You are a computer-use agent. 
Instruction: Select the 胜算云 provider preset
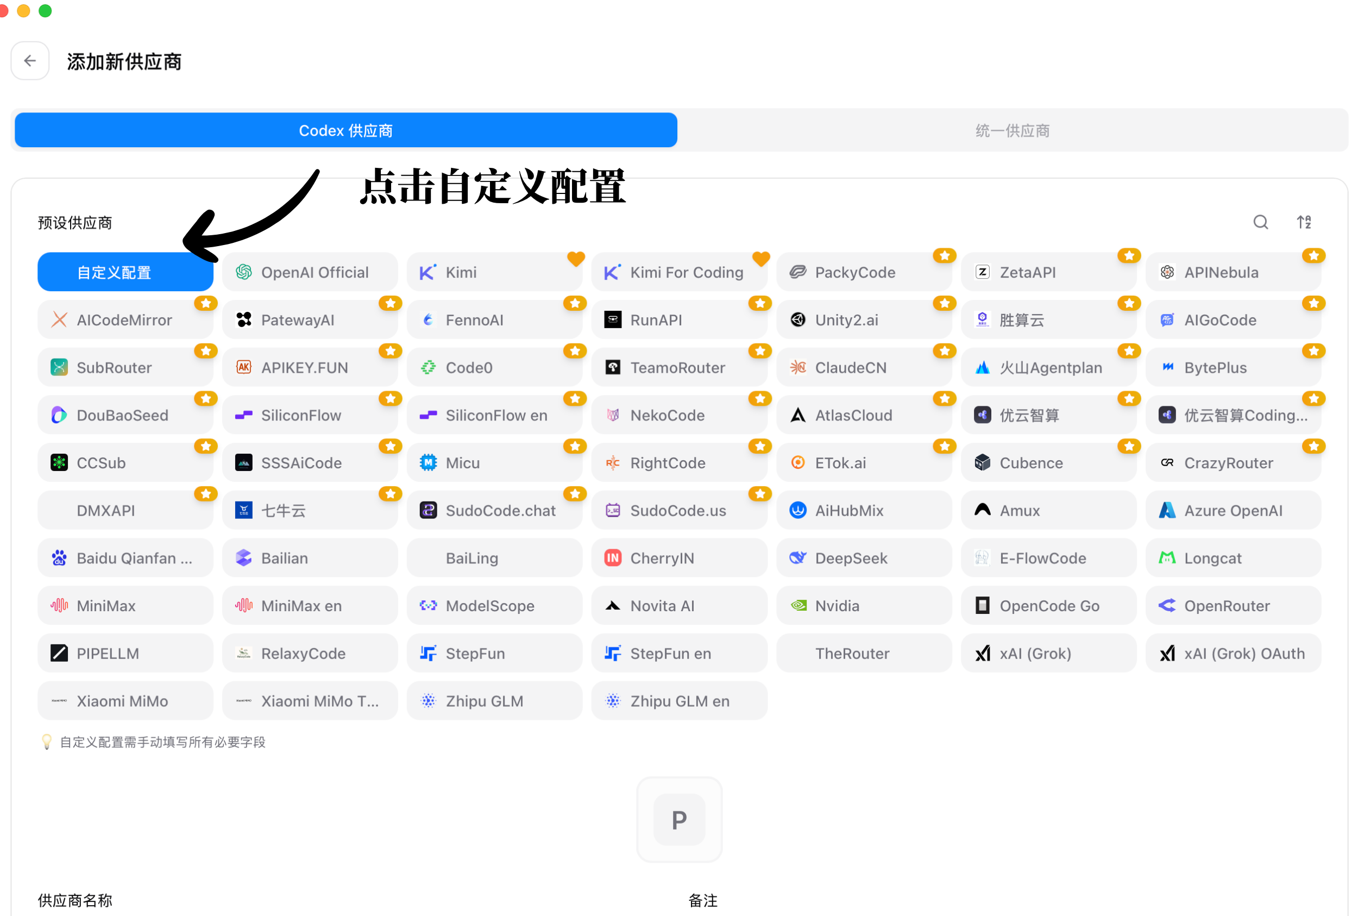1048,320
